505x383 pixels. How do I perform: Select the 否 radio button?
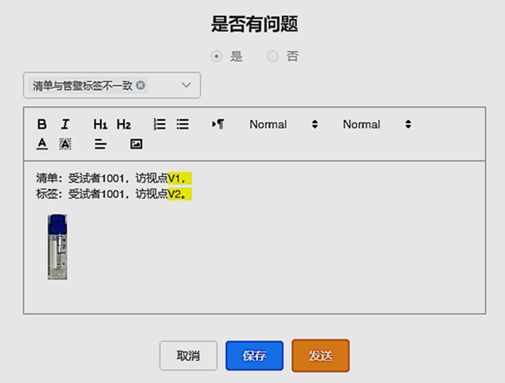[x=272, y=57]
